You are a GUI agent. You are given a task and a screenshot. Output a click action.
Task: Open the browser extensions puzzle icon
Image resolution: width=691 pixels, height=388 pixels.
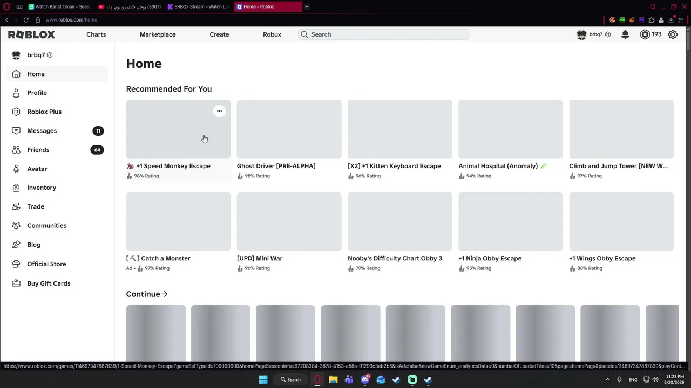pos(652,20)
